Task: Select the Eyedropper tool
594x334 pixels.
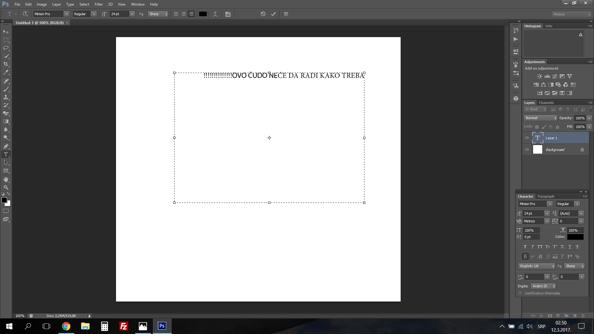Action: click(x=6, y=72)
